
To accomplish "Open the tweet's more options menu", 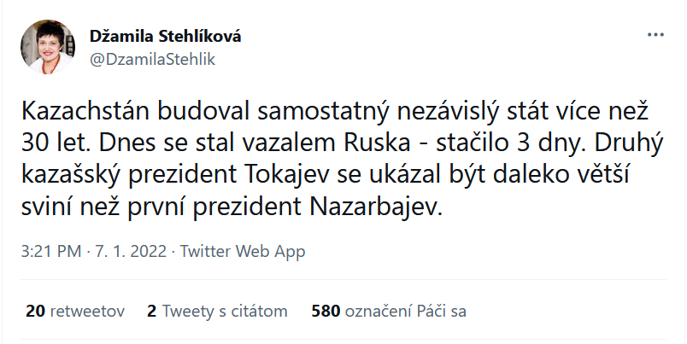I will pyautogui.click(x=654, y=37).
